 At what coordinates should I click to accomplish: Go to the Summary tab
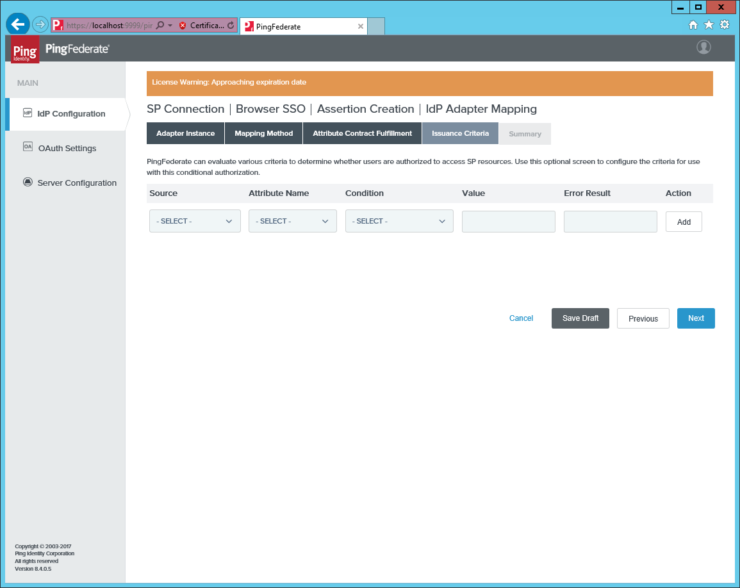pyautogui.click(x=525, y=134)
